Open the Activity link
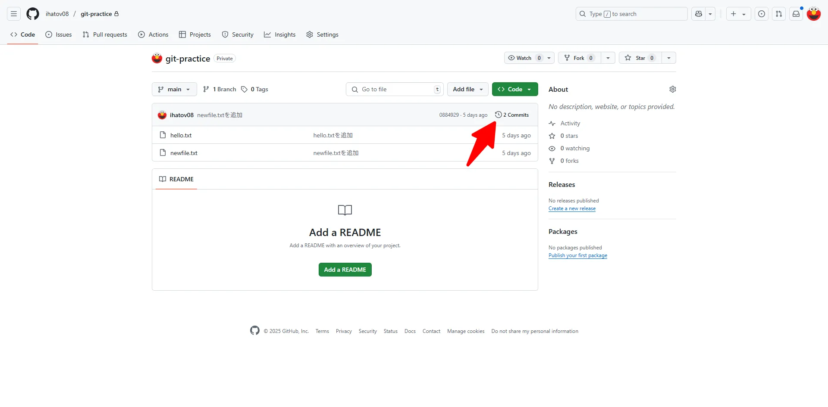 point(570,124)
